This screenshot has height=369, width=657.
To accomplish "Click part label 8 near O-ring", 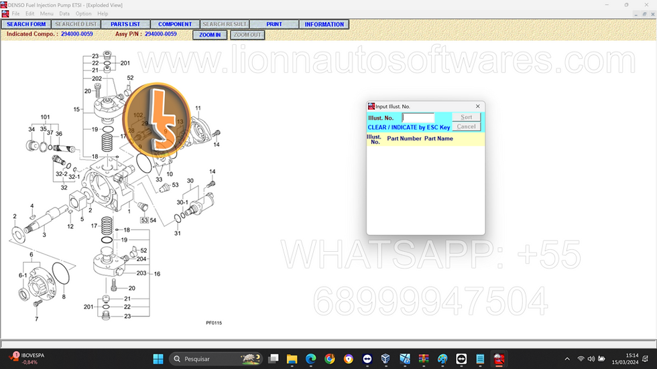I will [x=64, y=297].
